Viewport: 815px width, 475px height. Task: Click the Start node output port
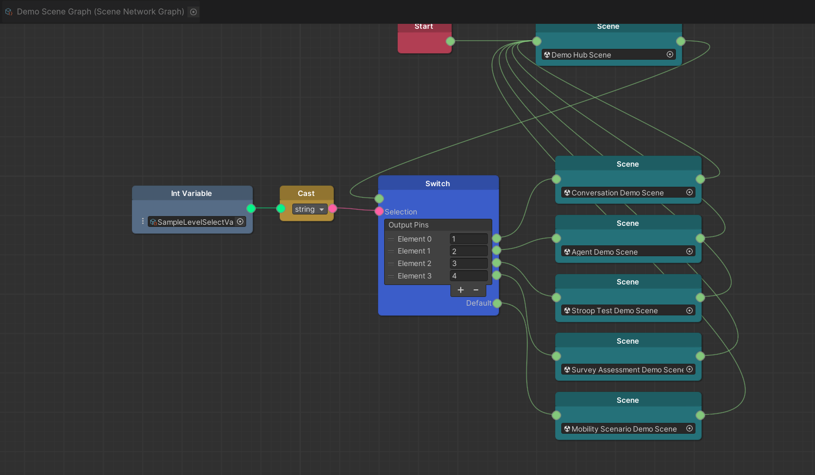[450, 41]
